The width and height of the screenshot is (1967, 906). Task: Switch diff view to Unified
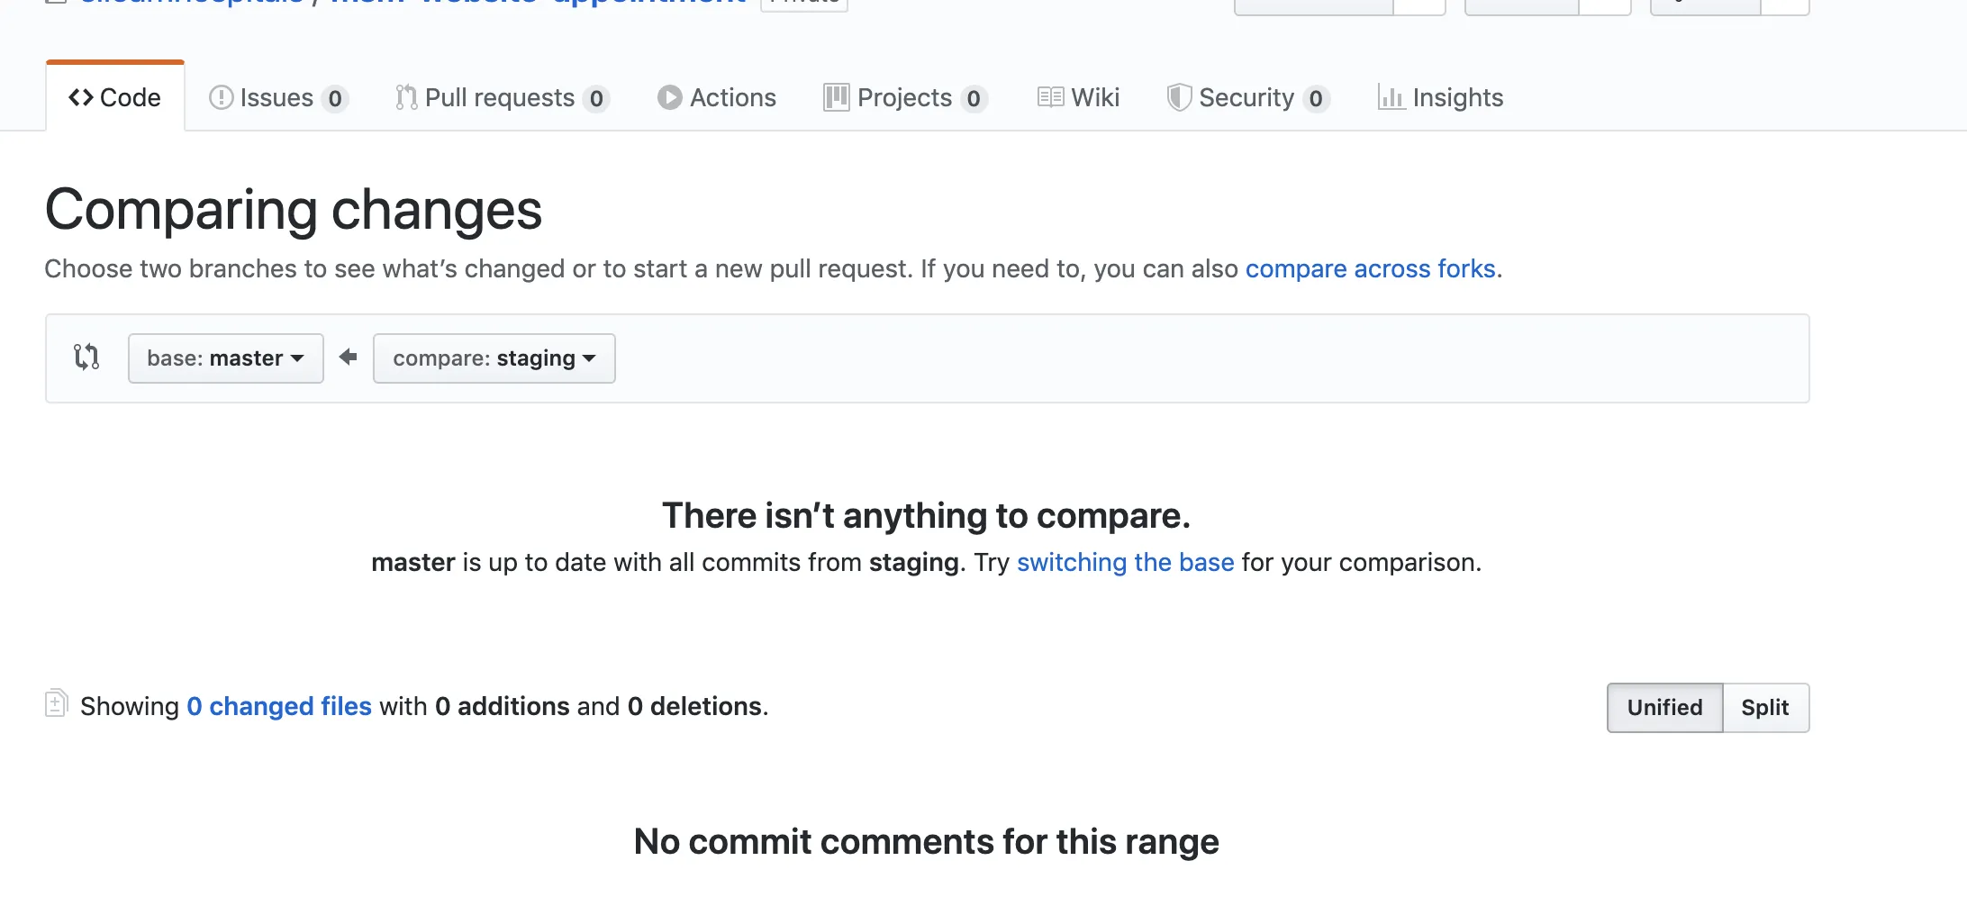(1664, 708)
